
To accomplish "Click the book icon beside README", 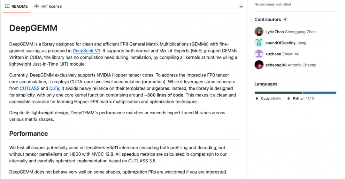I will tap(7, 6).
